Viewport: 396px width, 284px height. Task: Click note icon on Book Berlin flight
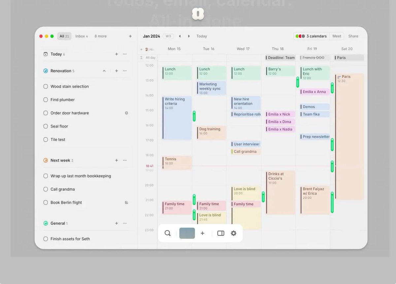[126, 202]
